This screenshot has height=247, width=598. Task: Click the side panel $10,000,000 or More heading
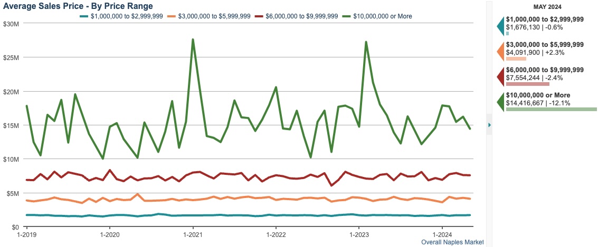pyautogui.click(x=538, y=95)
